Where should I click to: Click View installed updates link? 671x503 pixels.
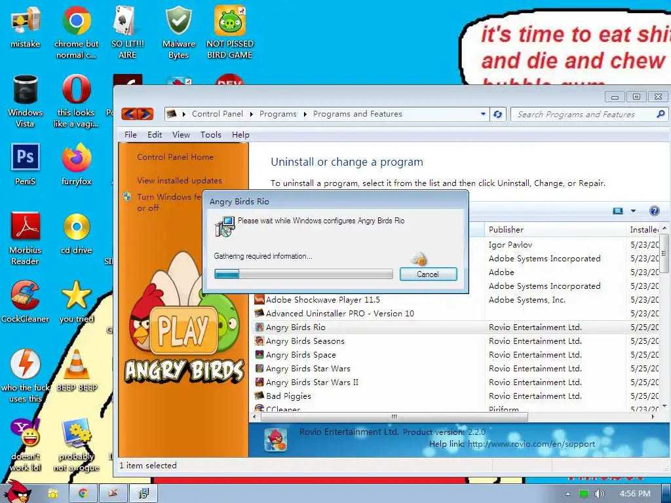click(180, 181)
